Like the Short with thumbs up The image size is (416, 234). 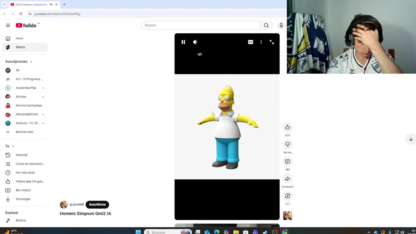(x=288, y=127)
